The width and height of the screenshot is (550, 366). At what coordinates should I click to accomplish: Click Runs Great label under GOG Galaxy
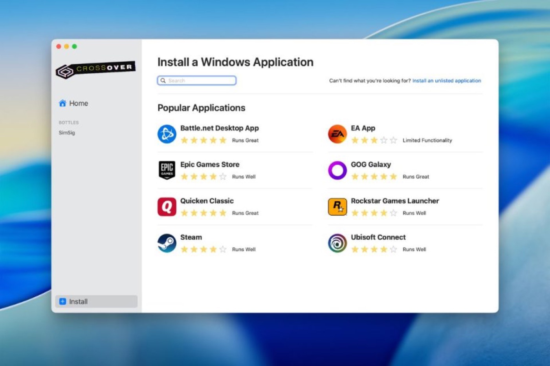click(x=416, y=177)
